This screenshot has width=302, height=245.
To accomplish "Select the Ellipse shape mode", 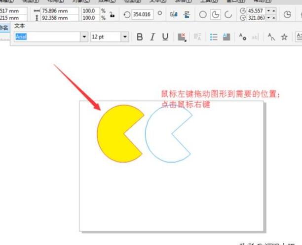I will click(203, 14).
